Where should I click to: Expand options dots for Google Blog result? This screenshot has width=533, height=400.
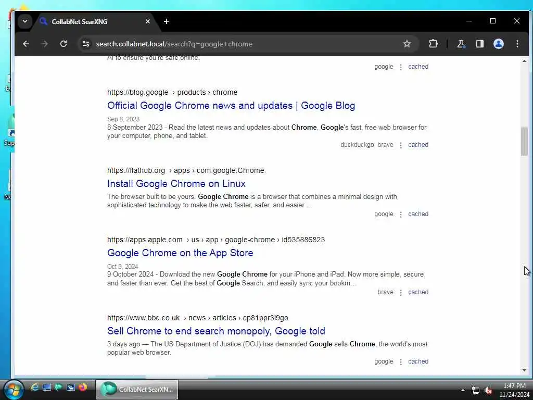401,145
